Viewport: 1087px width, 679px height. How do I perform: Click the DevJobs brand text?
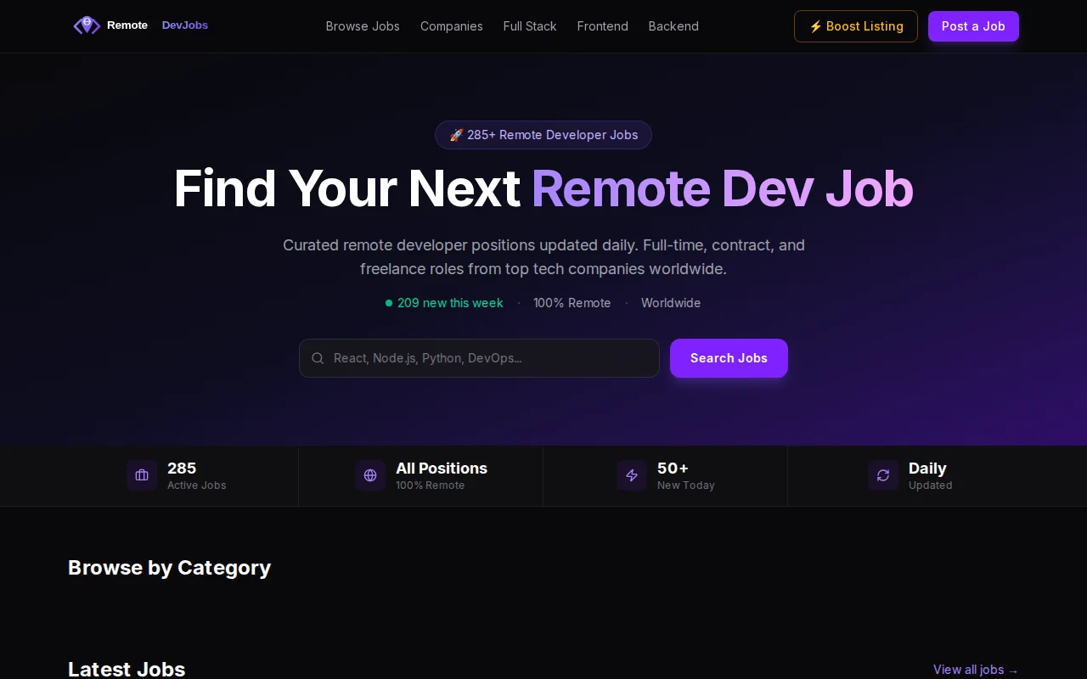coord(185,25)
